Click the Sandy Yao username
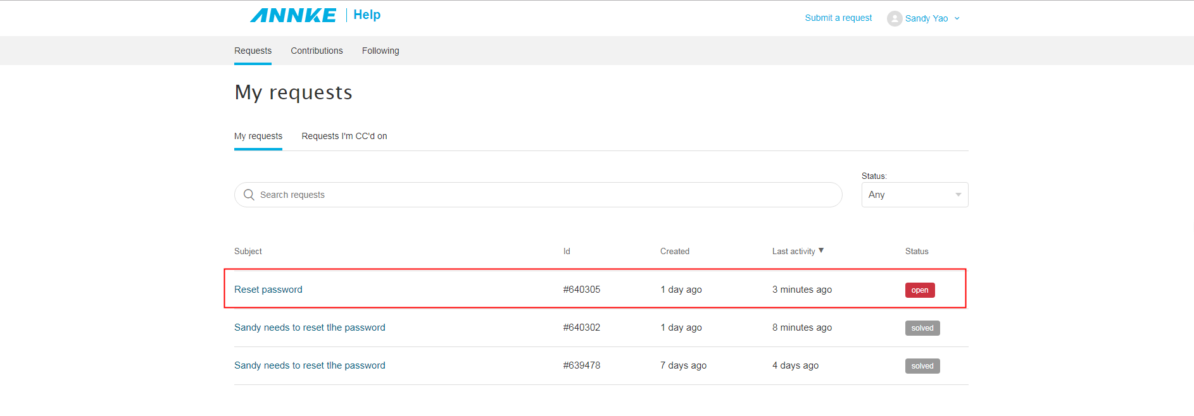 point(926,18)
